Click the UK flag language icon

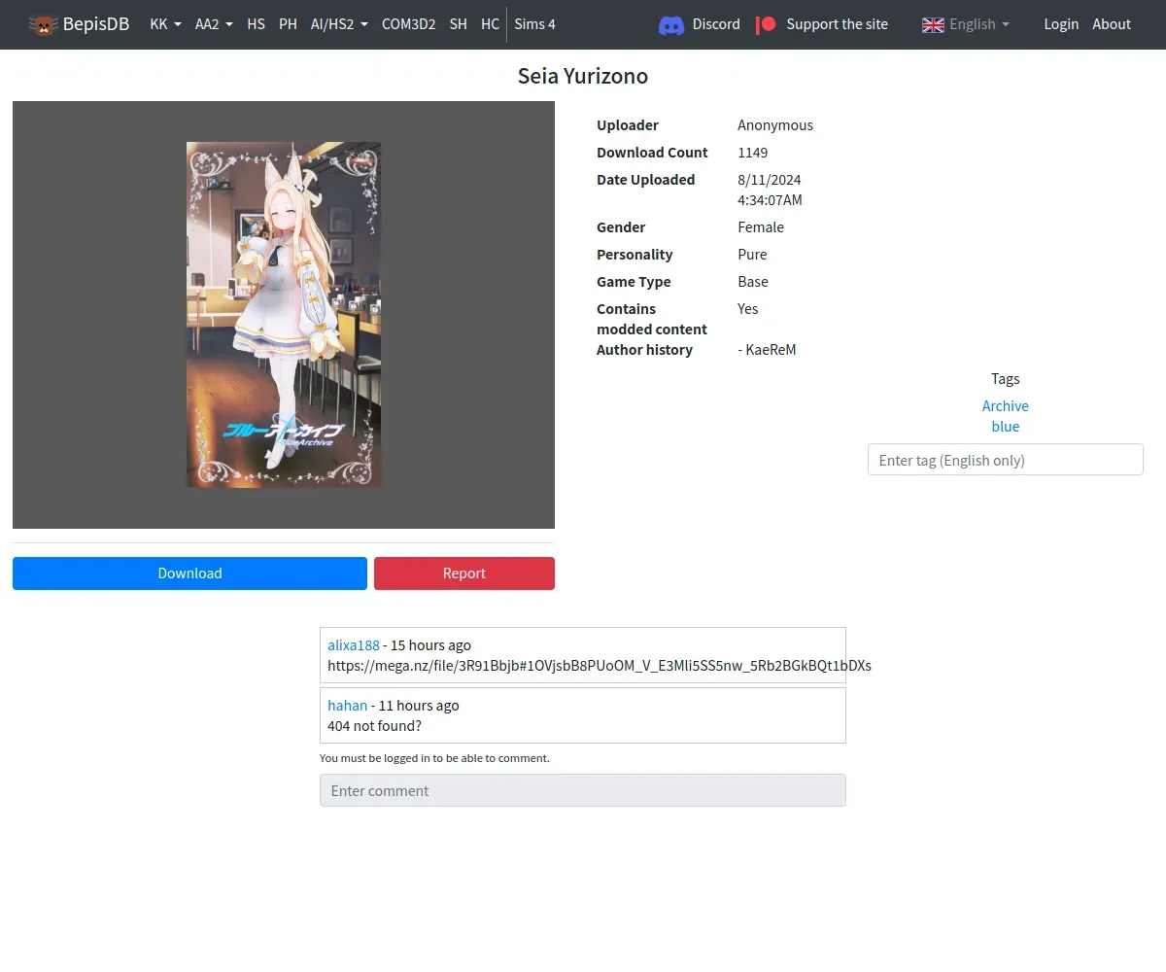click(933, 24)
